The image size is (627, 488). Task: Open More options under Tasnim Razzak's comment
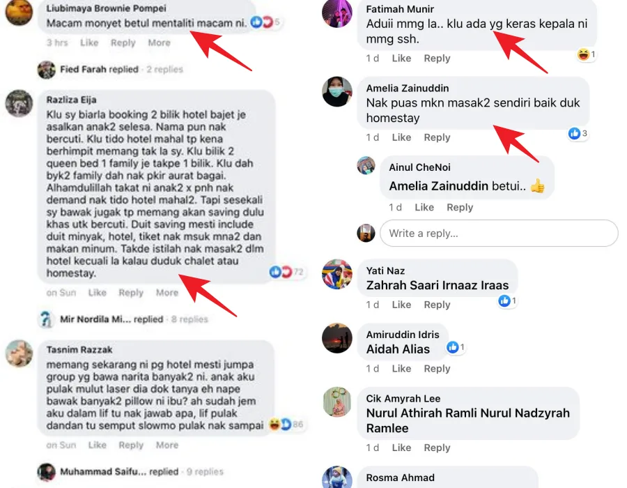[167, 445]
